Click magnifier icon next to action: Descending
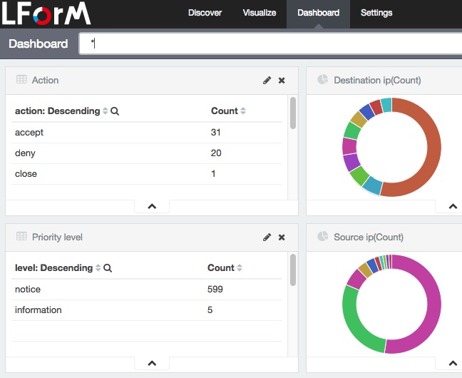Image resolution: width=462 pixels, height=378 pixels. pos(115,111)
